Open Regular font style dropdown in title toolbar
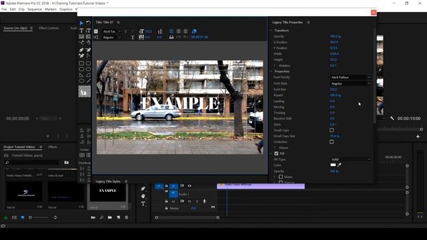427x240 pixels. [112, 37]
